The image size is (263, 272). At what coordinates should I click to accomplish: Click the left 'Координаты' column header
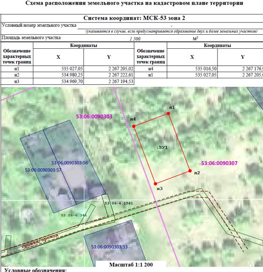point(84,45)
